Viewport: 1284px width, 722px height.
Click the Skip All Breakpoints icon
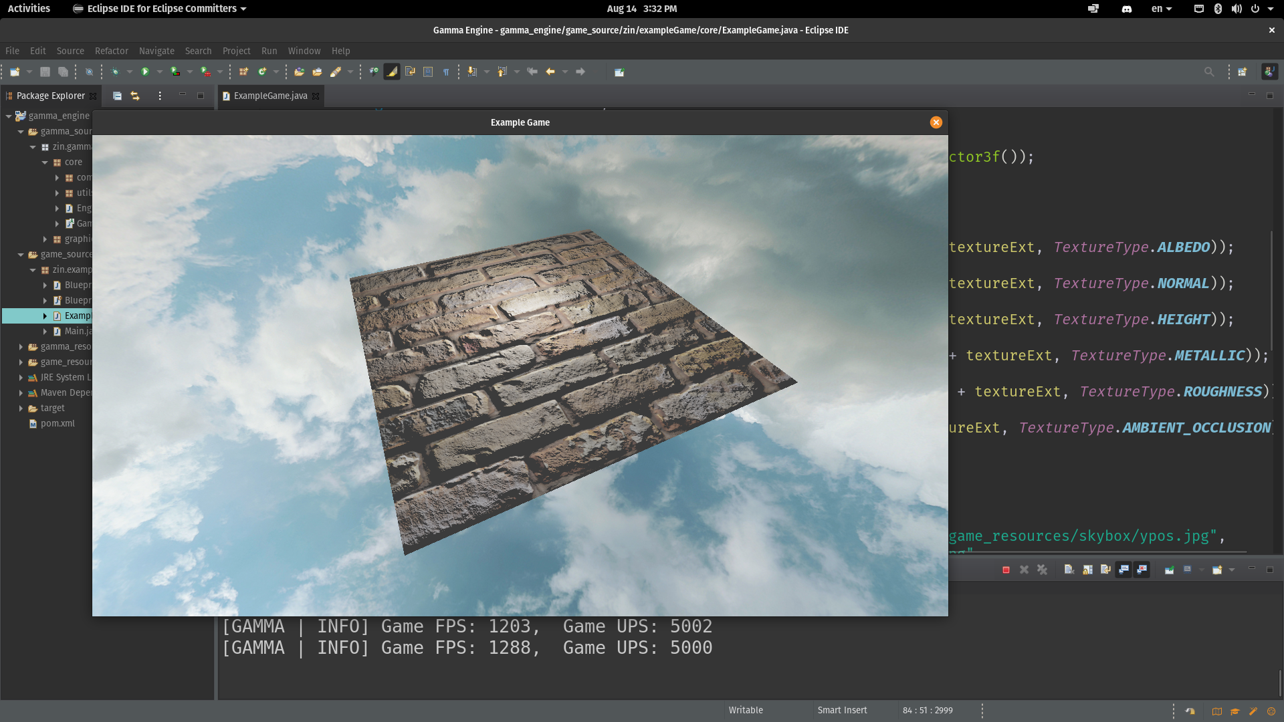89,72
